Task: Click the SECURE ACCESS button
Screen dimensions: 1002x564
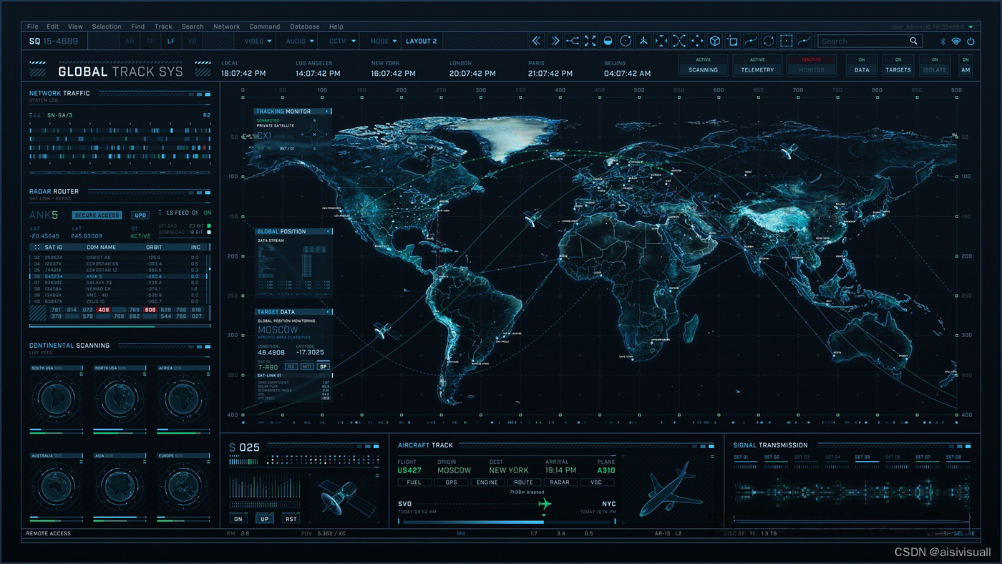Action: [97, 215]
